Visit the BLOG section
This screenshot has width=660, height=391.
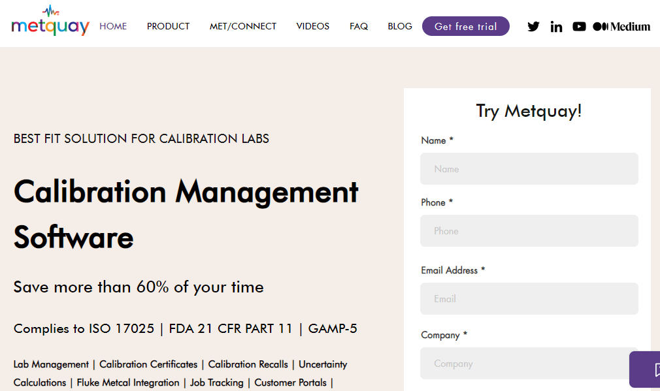coord(400,26)
